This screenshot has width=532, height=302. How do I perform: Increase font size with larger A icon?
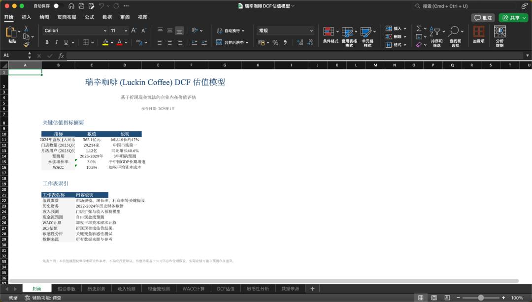(134, 30)
